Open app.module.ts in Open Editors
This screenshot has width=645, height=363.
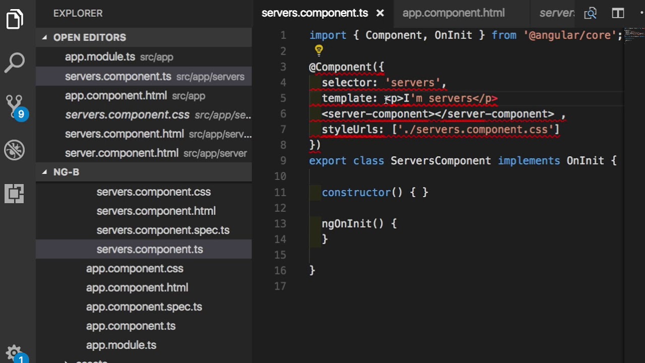[x=144, y=57]
